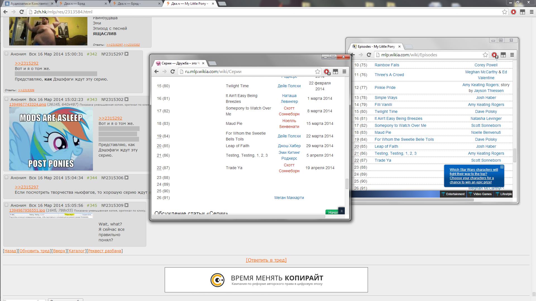Viewport: 536px width, 301px height.
Task: Click the vertical scrollbar thumb in the Episodes window
Action: [515, 155]
